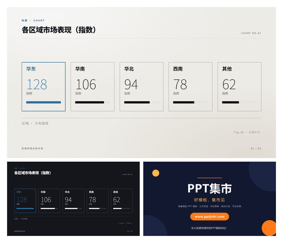Select the value 62 on the light slide
The height and width of the screenshot is (243, 283).
click(229, 84)
